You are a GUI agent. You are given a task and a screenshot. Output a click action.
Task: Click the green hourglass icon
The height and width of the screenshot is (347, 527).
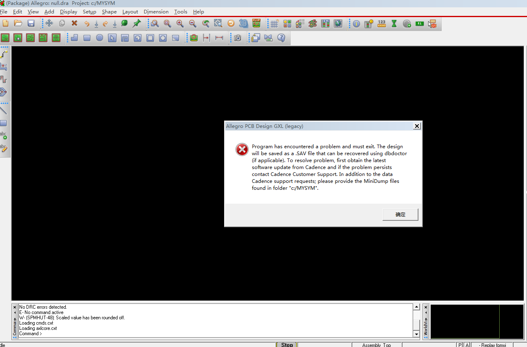click(394, 24)
